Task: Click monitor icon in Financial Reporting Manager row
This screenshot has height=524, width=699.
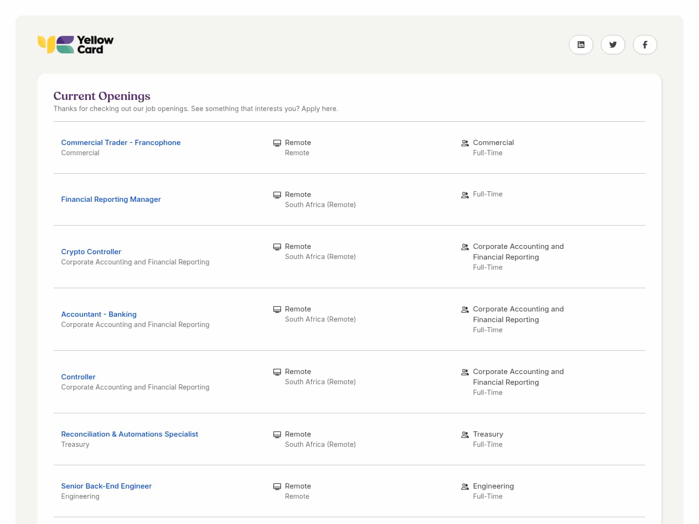Action: [277, 195]
